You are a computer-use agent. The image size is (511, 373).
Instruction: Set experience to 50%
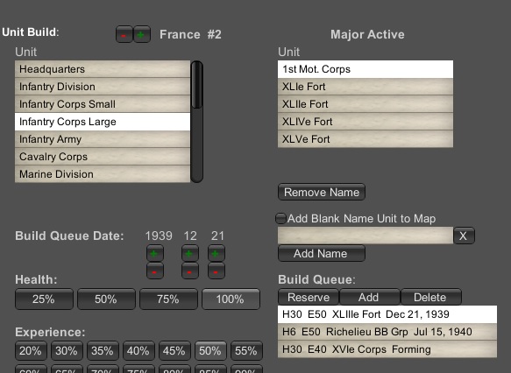(x=210, y=350)
